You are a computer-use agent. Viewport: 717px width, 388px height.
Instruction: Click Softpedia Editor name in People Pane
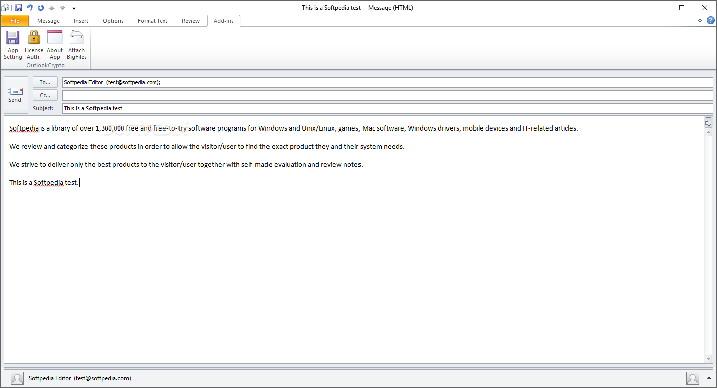pyautogui.click(x=50, y=378)
